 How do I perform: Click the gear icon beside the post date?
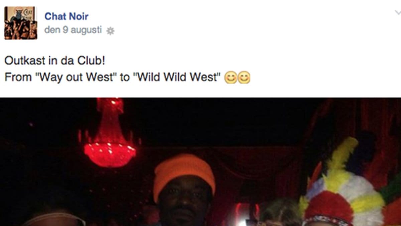pyautogui.click(x=110, y=31)
